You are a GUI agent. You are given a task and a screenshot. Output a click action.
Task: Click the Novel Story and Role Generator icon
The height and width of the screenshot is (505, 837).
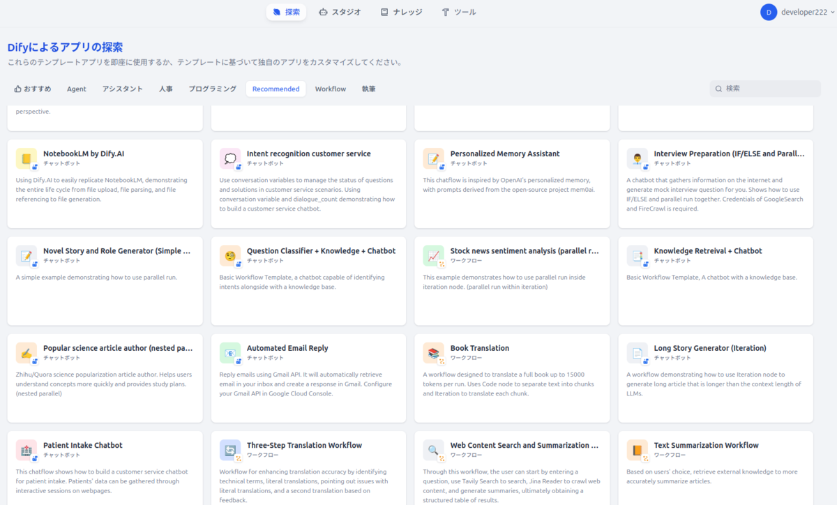click(x=27, y=255)
